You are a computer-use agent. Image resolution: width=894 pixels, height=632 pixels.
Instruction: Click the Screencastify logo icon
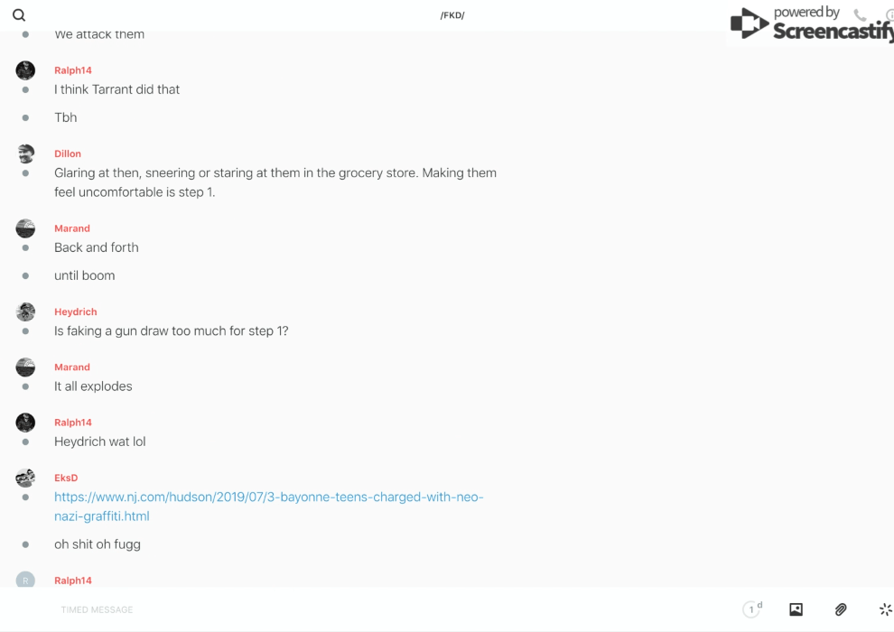pos(750,23)
